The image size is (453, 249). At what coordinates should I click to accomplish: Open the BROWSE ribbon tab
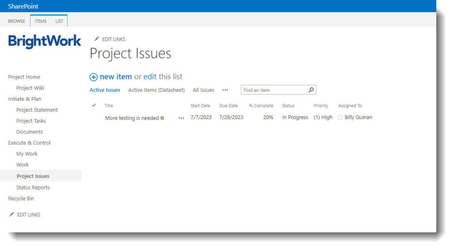[x=17, y=21]
